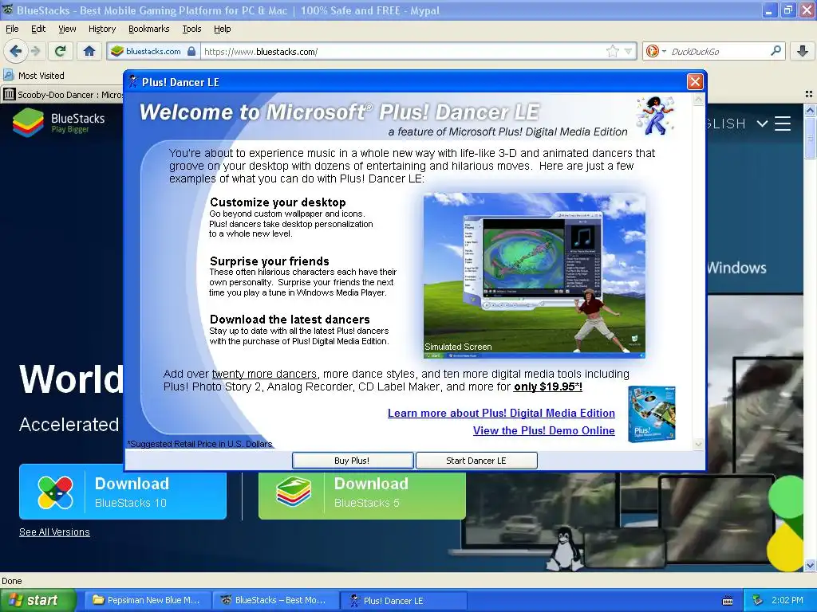Click the Plus! Dancer LE title bar icon
This screenshot has height=612, width=817.
click(x=133, y=82)
